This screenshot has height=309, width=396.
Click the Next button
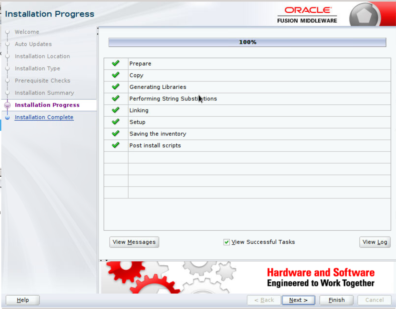click(x=298, y=300)
